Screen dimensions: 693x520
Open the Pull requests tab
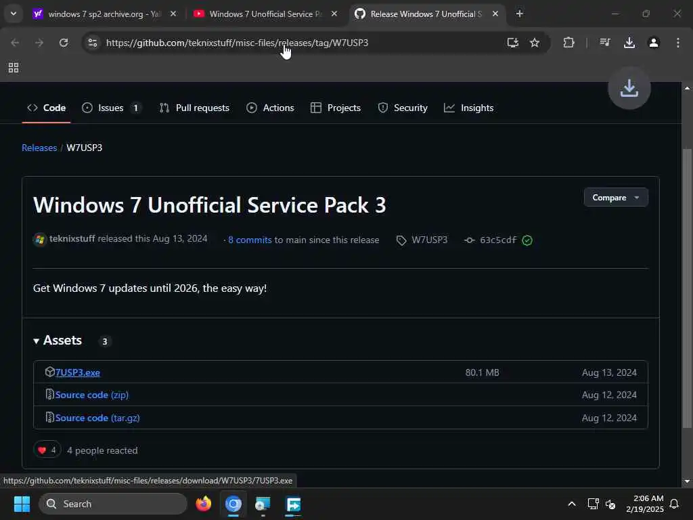point(194,108)
